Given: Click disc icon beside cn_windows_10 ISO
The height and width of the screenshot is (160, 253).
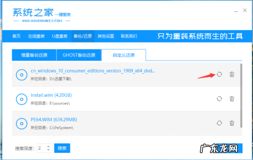Looking at the screenshot, I should pos(21,75).
